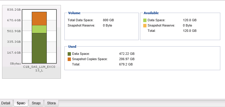Click the dark green Used Data Space swatch
Image resolution: width=225 pixels, height=107 pixels.
(x=69, y=54)
